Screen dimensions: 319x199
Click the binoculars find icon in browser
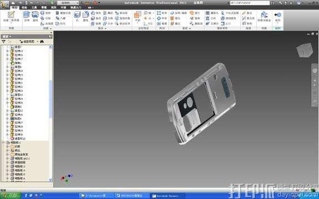[42, 41]
